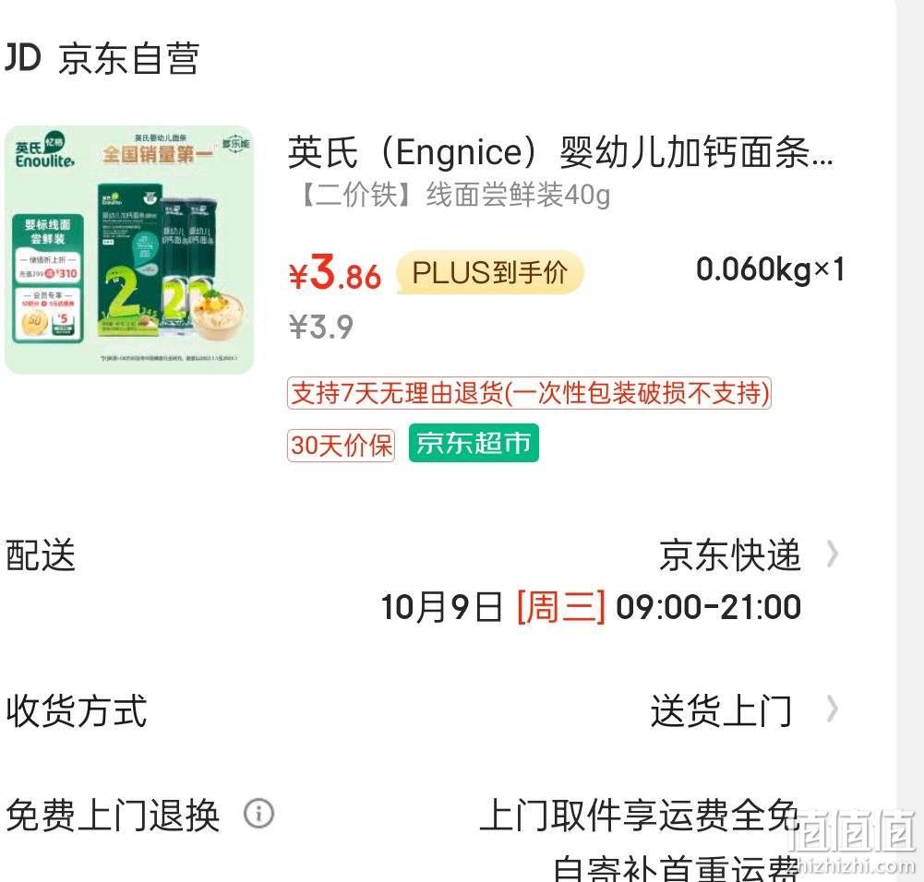Expand 收货方式 chevron beside 送货上门

pos(832,709)
